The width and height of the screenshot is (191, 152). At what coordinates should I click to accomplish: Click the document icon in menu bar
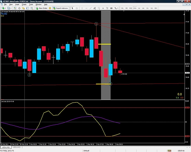click(x=2, y=5)
